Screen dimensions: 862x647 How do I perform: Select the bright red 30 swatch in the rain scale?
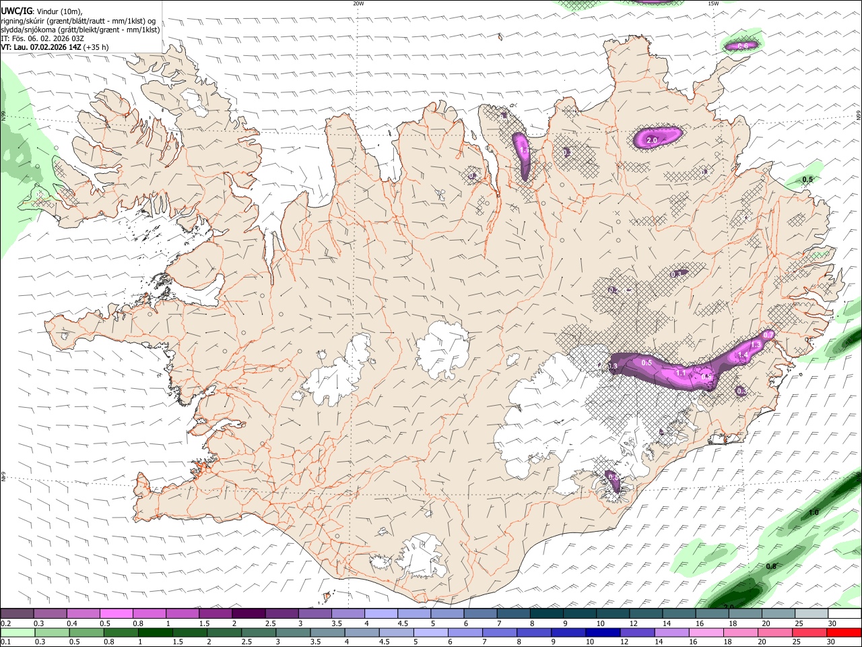(x=844, y=632)
